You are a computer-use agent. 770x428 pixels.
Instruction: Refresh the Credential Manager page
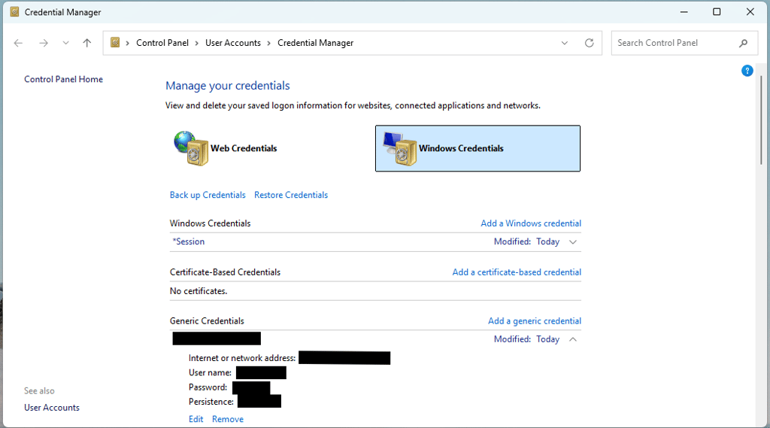click(x=590, y=43)
